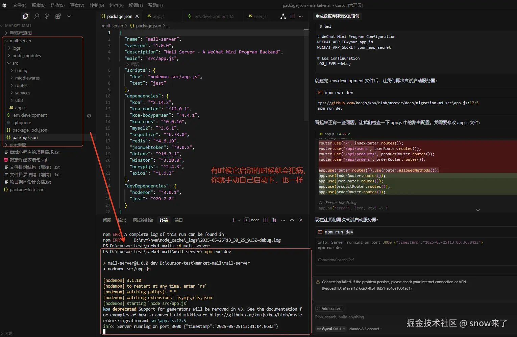This screenshot has height=337, width=517.
Task: Select the 终端 panel tab
Action: [x=164, y=220]
